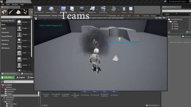This screenshot has width=191, height=107.
Task: Toggle sources panel icon beside Search Folders
Action: tap(2, 82)
